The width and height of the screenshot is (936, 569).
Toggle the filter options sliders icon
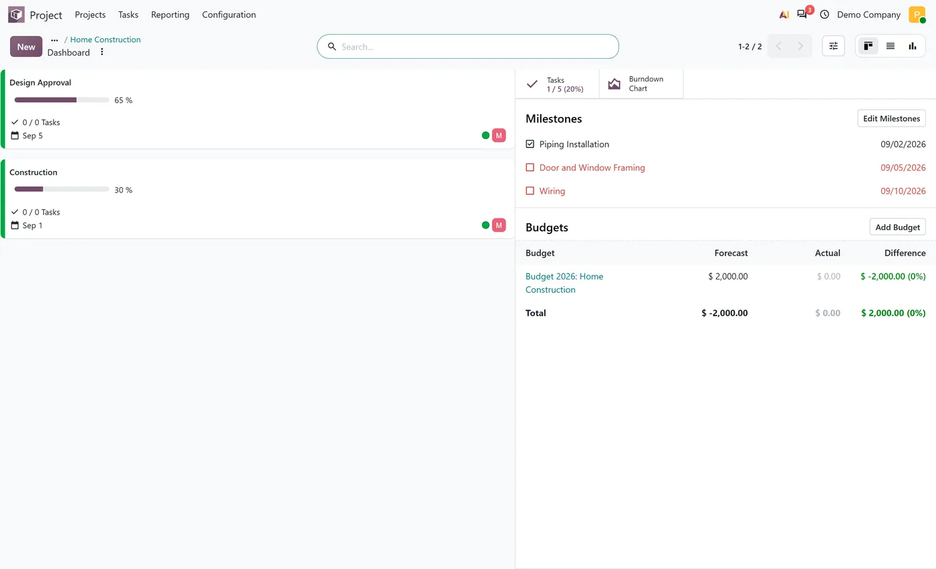(834, 46)
